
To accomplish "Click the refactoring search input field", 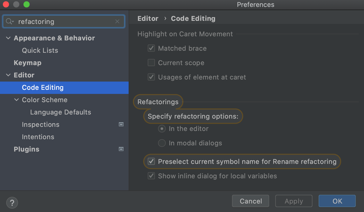I will (64, 21).
